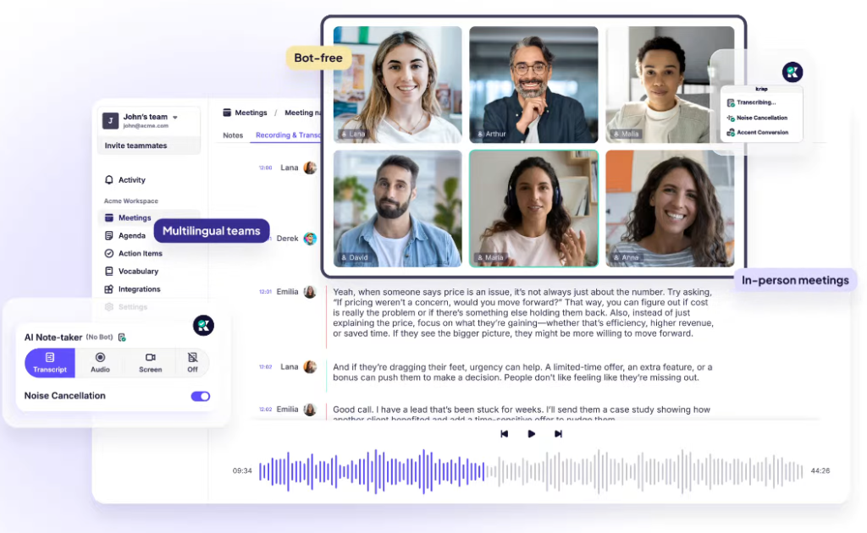The height and width of the screenshot is (533, 867).
Task: Open the Notes tab
Action: [x=233, y=135]
